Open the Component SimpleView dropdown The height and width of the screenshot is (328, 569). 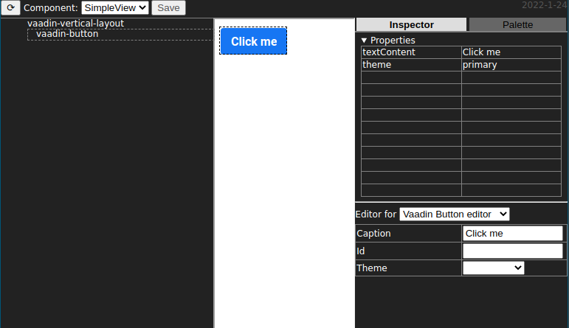[x=114, y=8]
